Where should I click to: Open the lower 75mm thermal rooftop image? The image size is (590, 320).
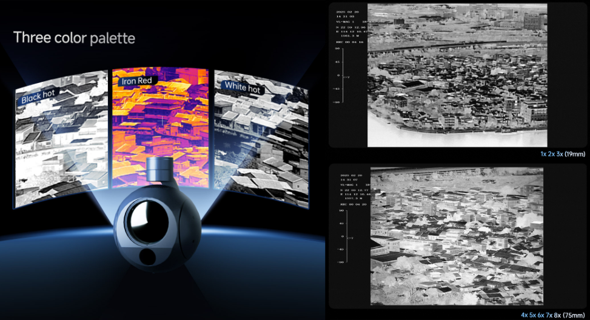click(x=458, y=236)
